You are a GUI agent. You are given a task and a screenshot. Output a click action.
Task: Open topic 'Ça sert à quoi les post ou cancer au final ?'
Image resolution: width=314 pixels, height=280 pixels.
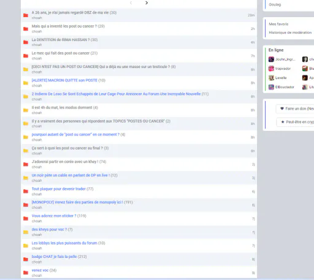(x=67, y=148)
